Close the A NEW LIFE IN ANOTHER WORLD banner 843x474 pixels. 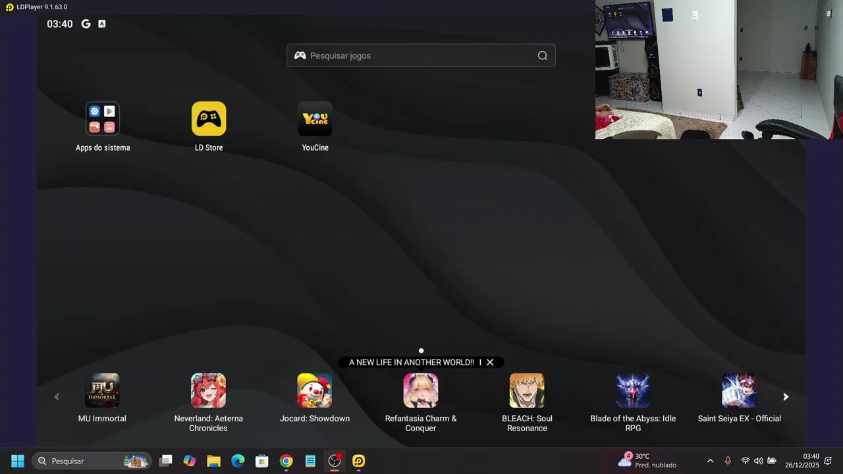pyautogui.click(x=490, y=362)
